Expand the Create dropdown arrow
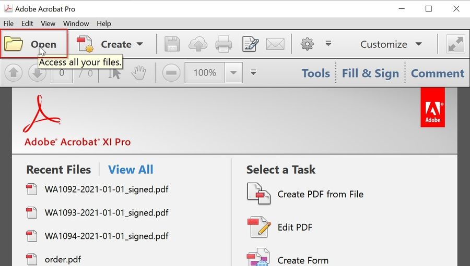This screenshot has width=470, height=266. pyautogui.click(x=139, y=44)
